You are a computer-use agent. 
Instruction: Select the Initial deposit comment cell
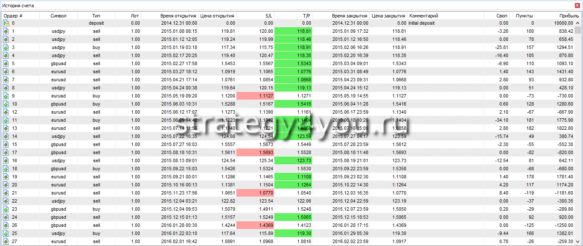tap(445, 23)
